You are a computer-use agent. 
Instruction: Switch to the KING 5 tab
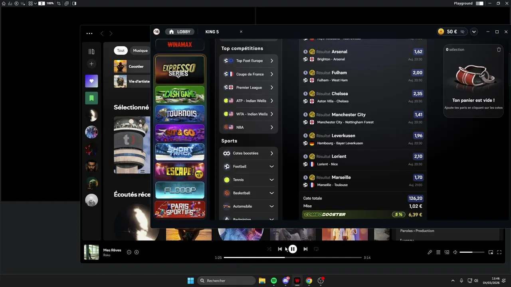pyautogui.click(x=212, y=32)
